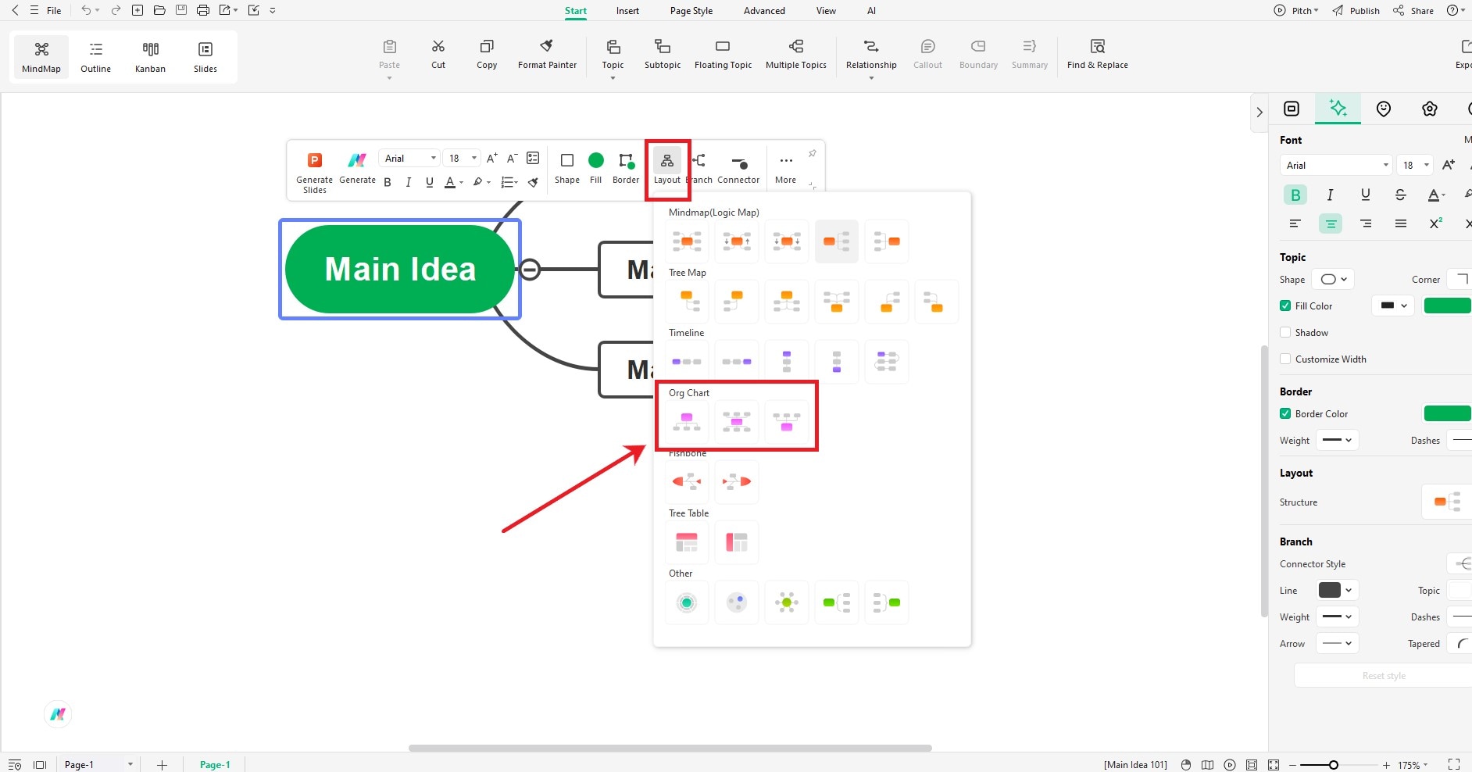
Task: Open floating toolbar font name dropdown
Action: point(409,158)
